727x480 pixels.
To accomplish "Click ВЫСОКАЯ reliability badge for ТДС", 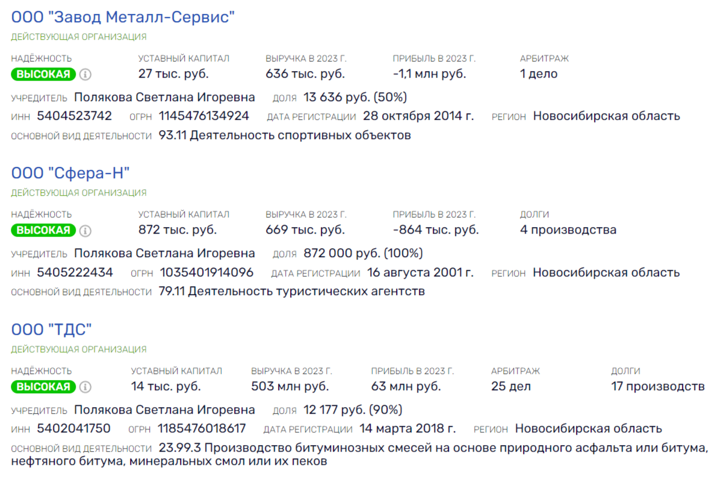I will [43, 387].
